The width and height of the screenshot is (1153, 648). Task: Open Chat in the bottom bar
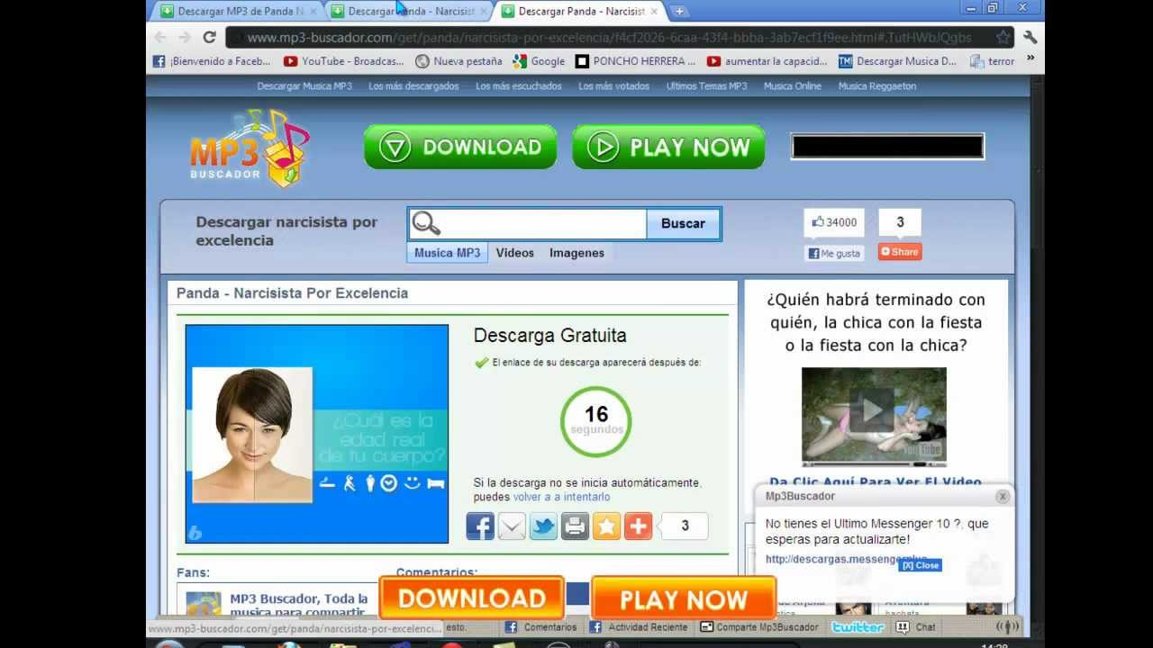(917, 627)
